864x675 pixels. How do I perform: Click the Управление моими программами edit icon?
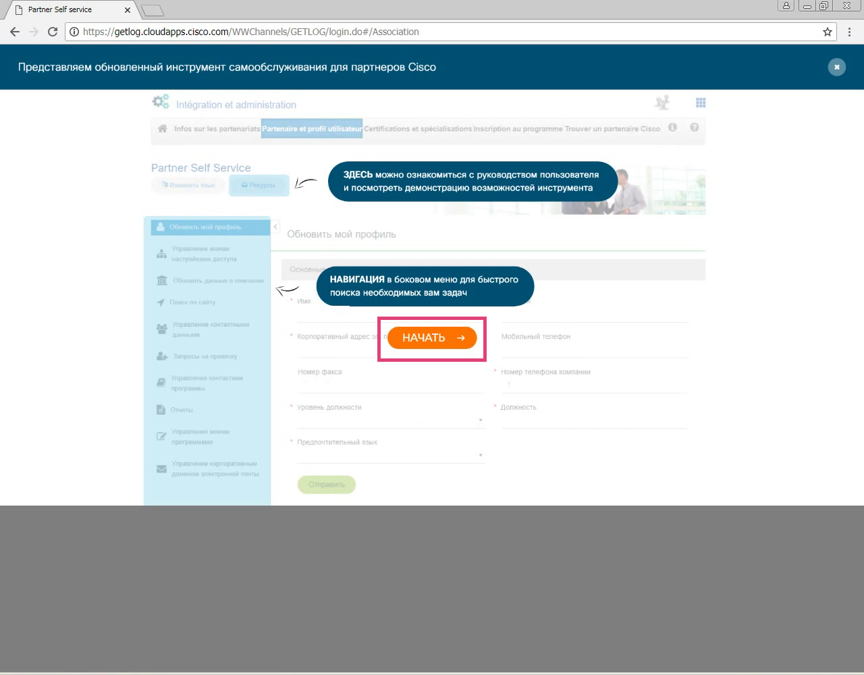point(161,436)
